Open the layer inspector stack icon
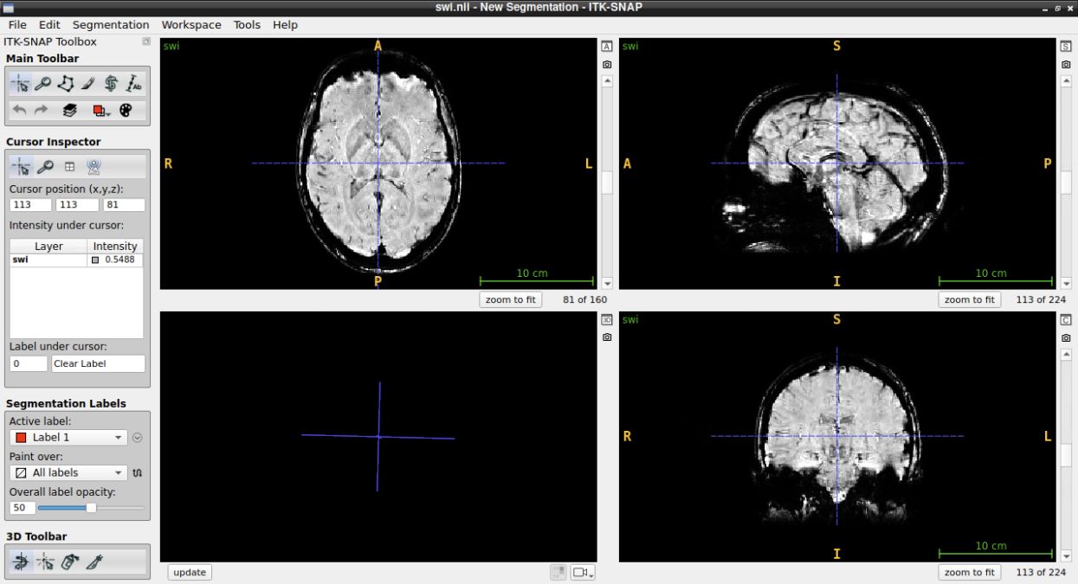 coord(70,110)
